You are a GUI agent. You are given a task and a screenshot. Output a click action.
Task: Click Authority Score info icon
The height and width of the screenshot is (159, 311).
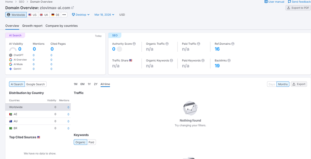coord(134,44)
